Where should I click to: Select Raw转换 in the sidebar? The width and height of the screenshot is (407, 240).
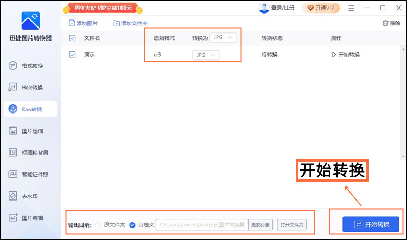coord(30,109)
